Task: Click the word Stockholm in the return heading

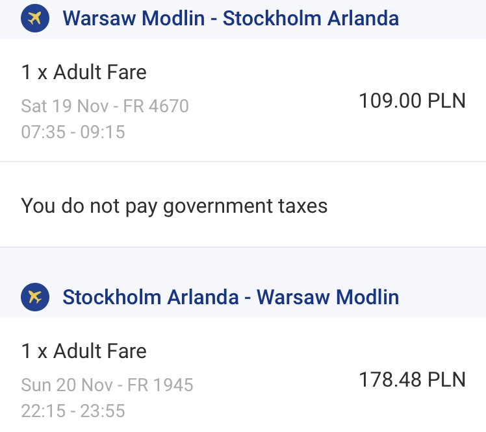Action: [x=112, y=297]
